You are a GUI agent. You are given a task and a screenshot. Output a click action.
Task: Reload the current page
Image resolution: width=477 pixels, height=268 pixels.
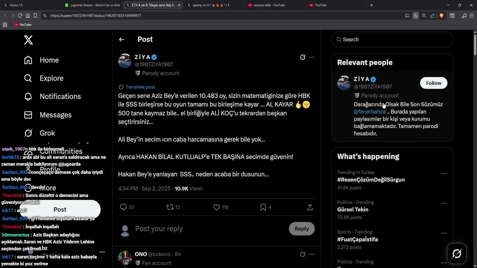click(20, 16)
